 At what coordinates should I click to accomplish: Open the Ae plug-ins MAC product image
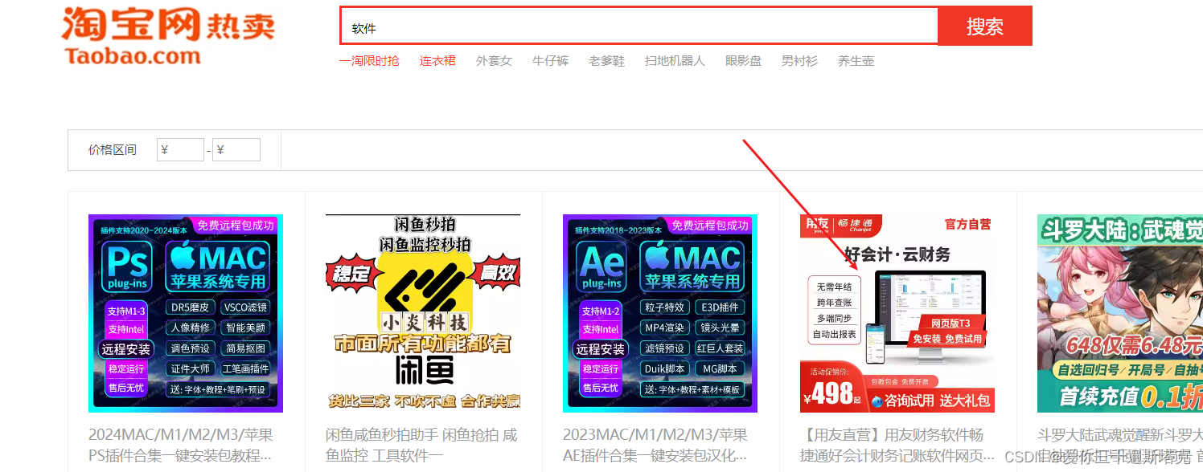tap(660, 313)
